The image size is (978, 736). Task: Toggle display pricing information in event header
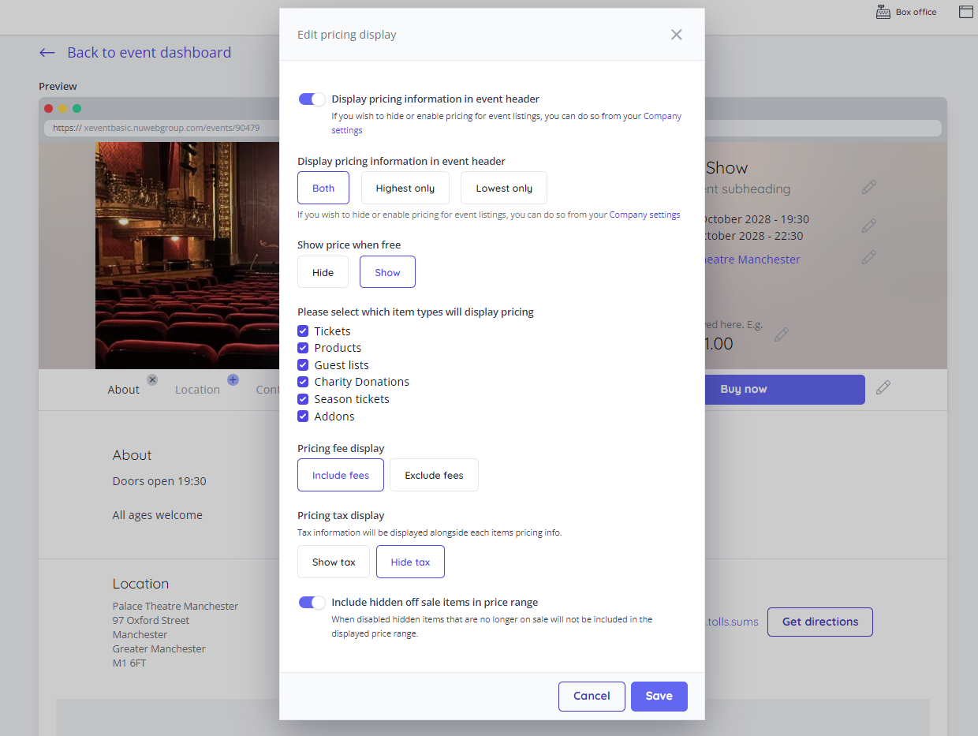(x=312, y=99)
